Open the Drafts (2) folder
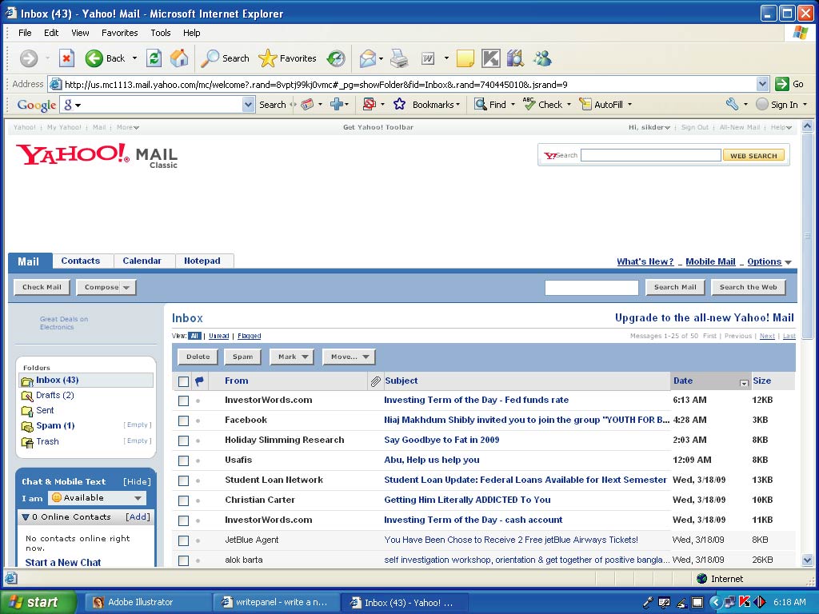The width and height of the screenshot is (819, 614). point(55,395)
